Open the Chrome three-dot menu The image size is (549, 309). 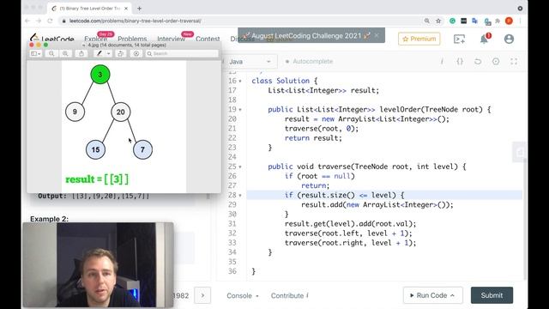521,21
